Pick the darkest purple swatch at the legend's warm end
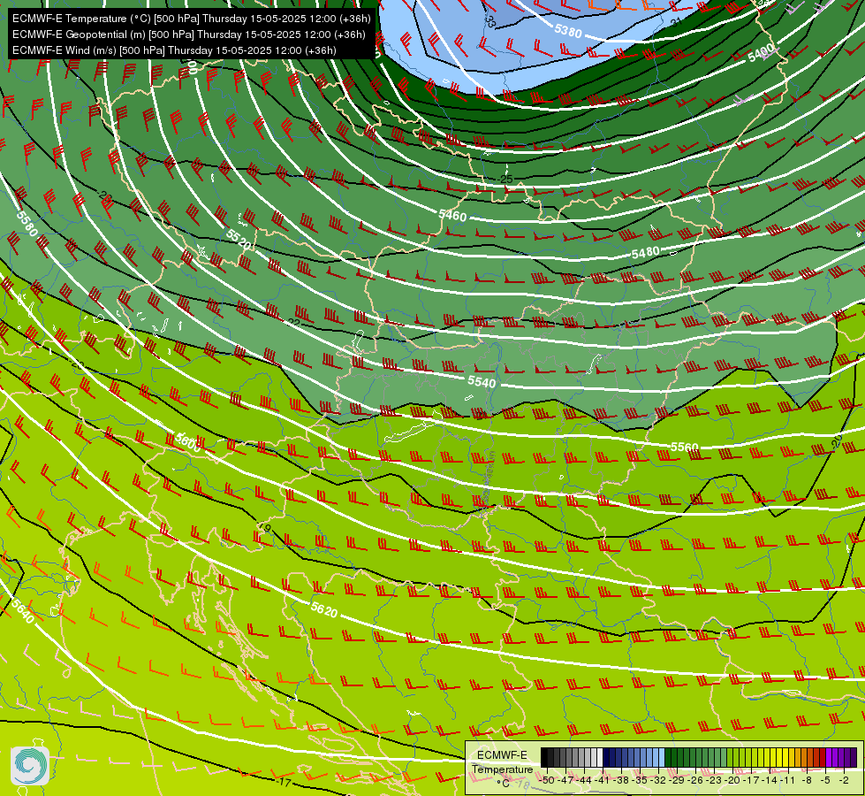Screen dimensions: 865x796 coord(854,758)
